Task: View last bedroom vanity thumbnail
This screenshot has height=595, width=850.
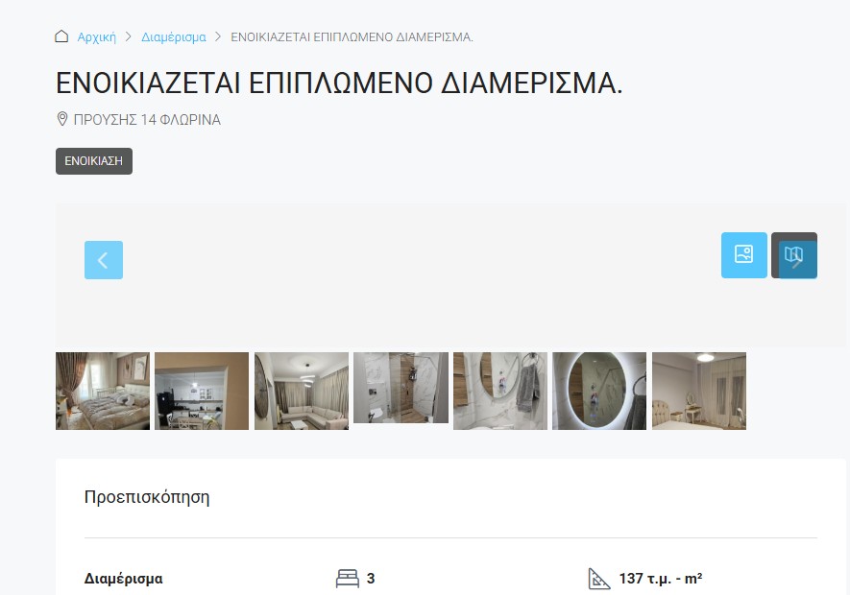Action: (699, 391)
